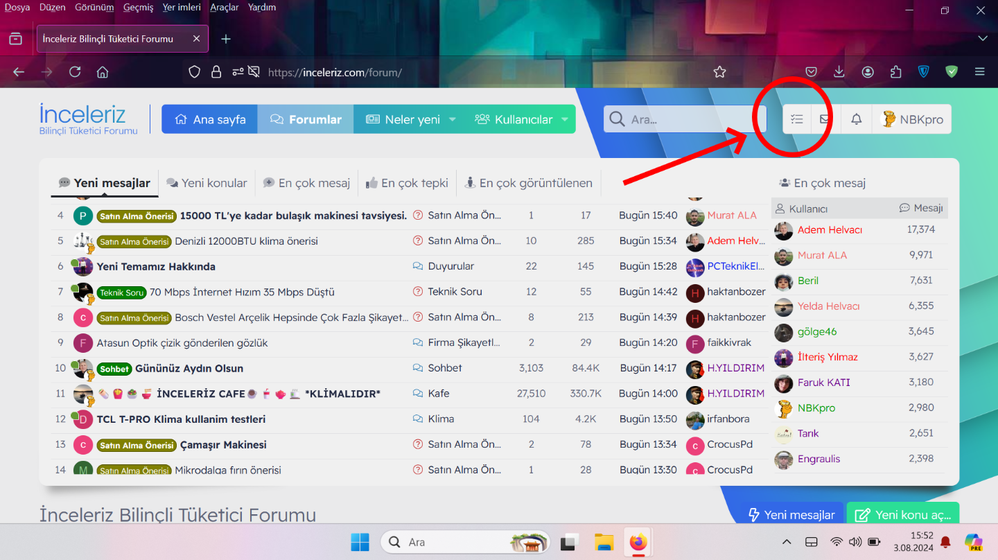Bookmark this page with the star

click(719, 72)
